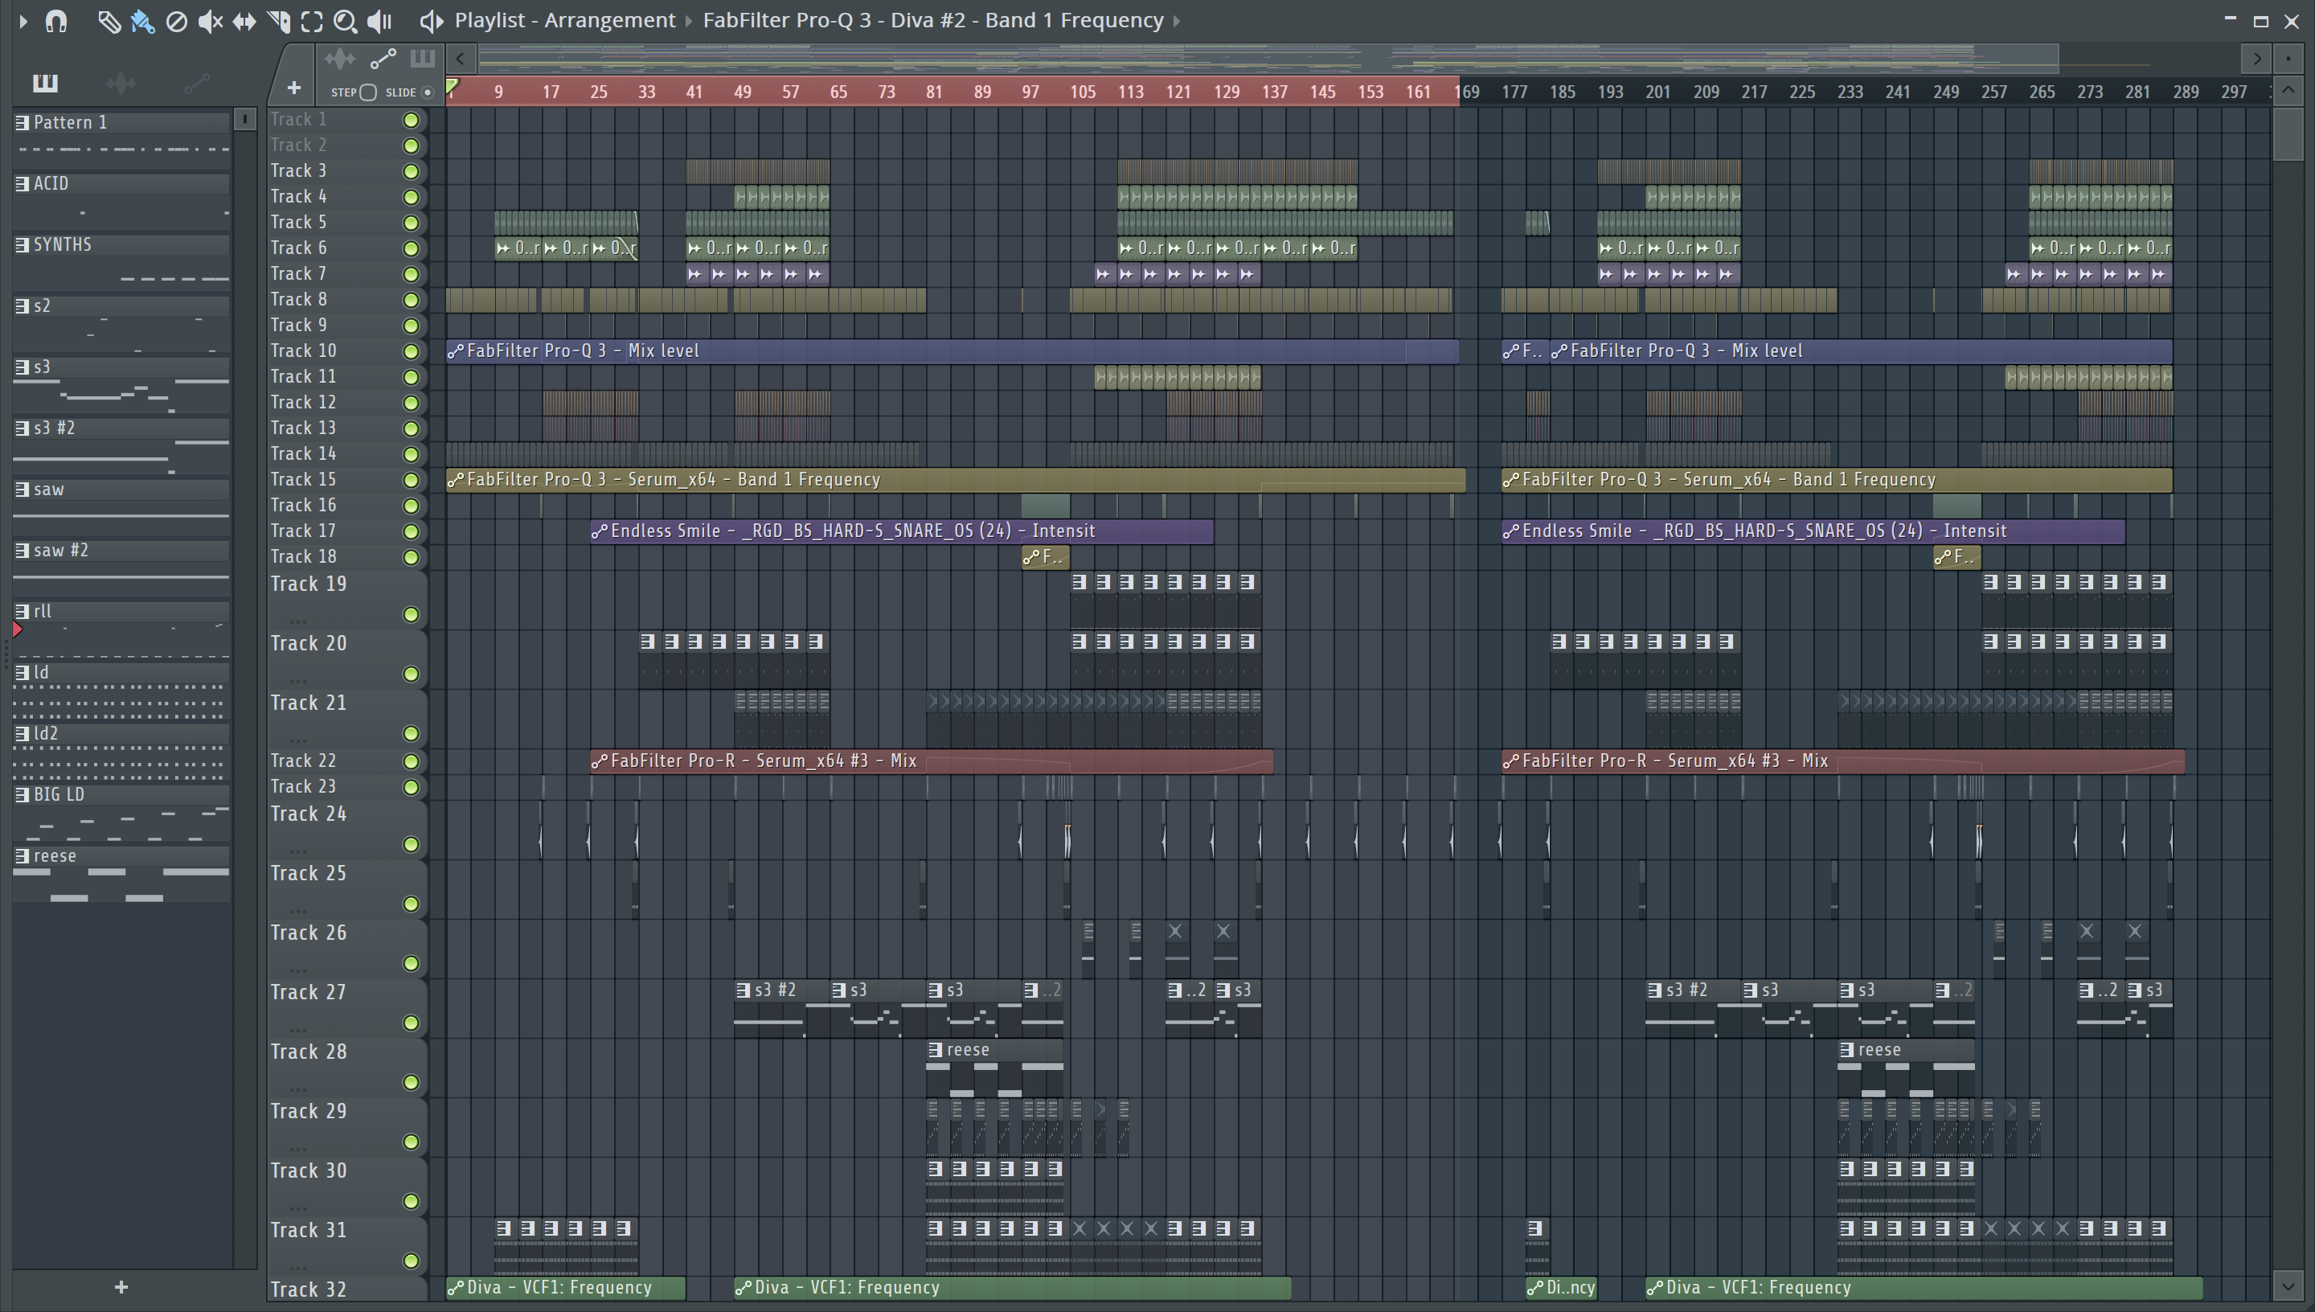
Task: Select the Slip tool
Action: [x=244, y=22]
